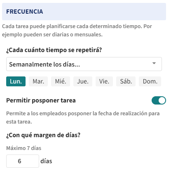Choose Vie. as a repeat day
Image resolution: width=171 pixels, height=176 pixels.
(104, 81)
